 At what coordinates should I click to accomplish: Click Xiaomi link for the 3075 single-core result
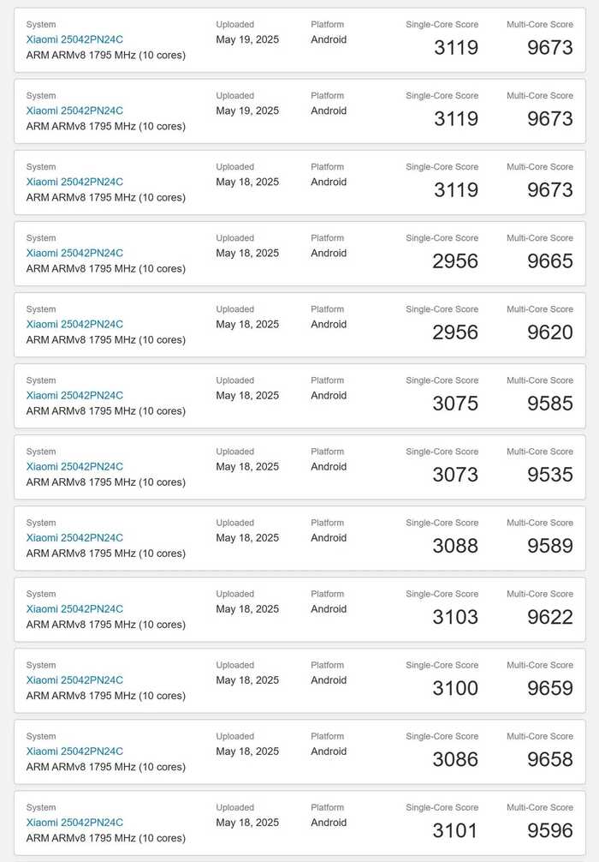[x=74, y=395]
